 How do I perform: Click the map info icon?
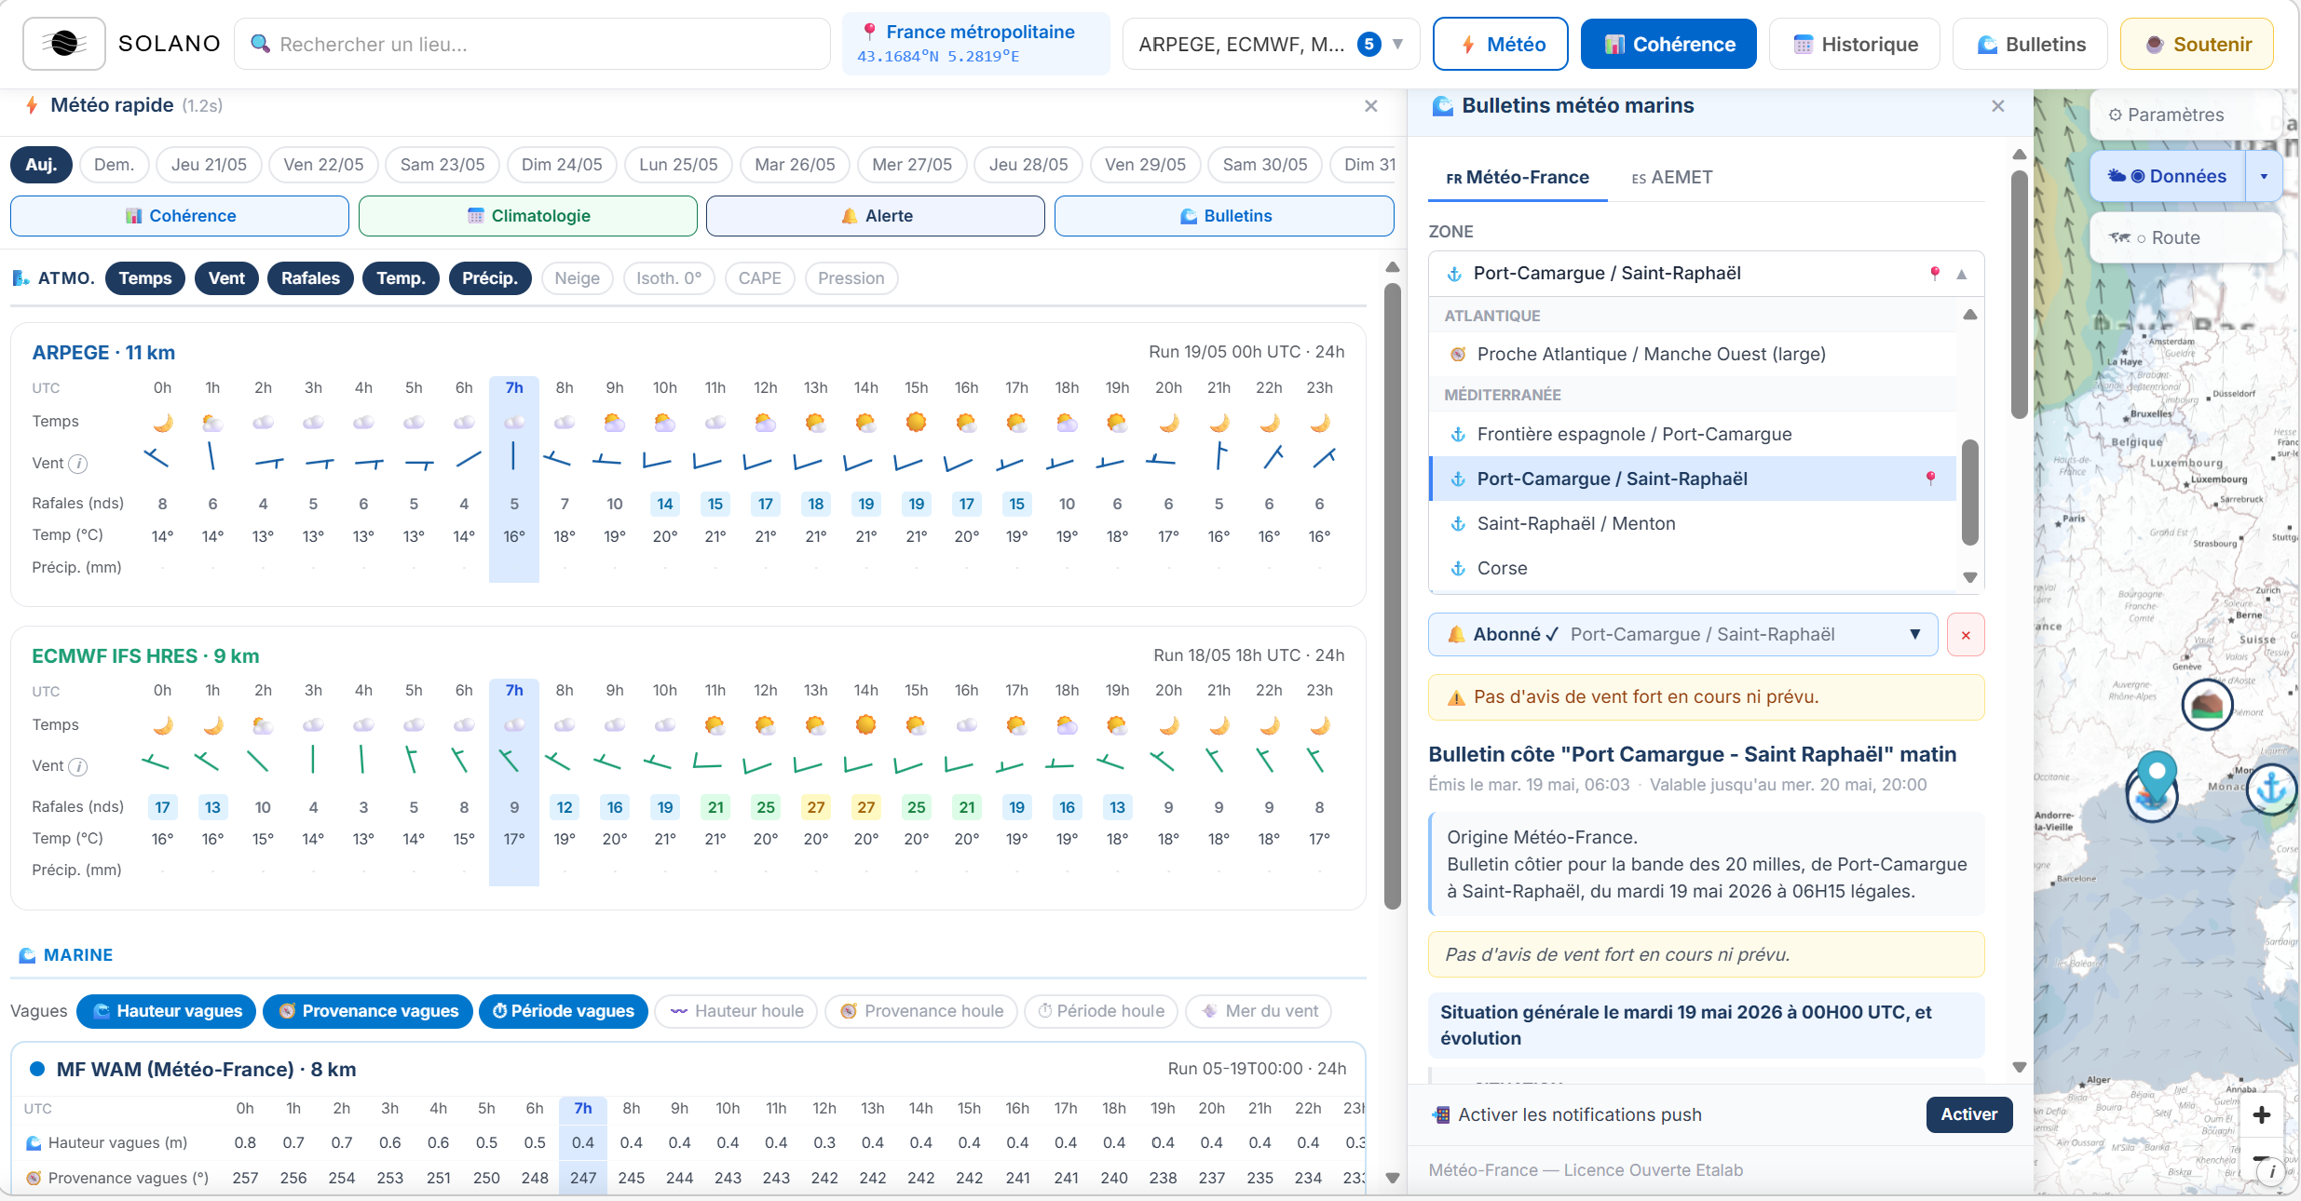(2273, 1172)
